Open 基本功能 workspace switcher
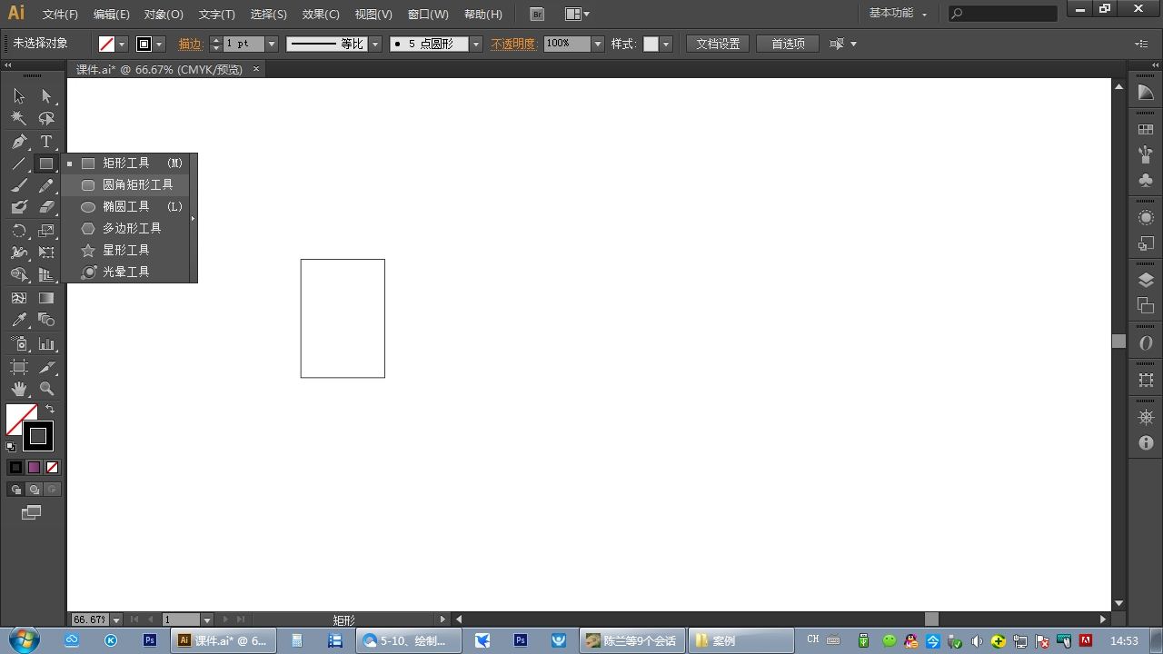The height and width of the screenshot is (654, 1163). point(898,14)
